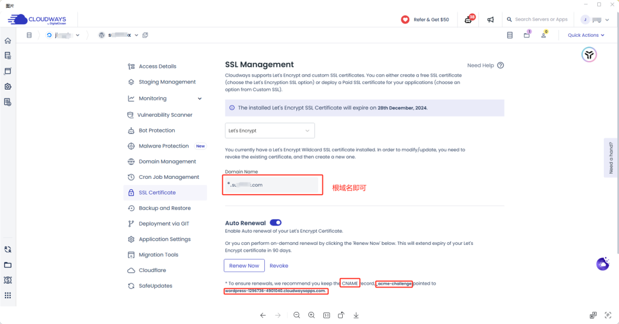The height and width of the screenshot is (324, 619).
Task: Toggle the Auto Renewal switch
Action: (276, 222)
